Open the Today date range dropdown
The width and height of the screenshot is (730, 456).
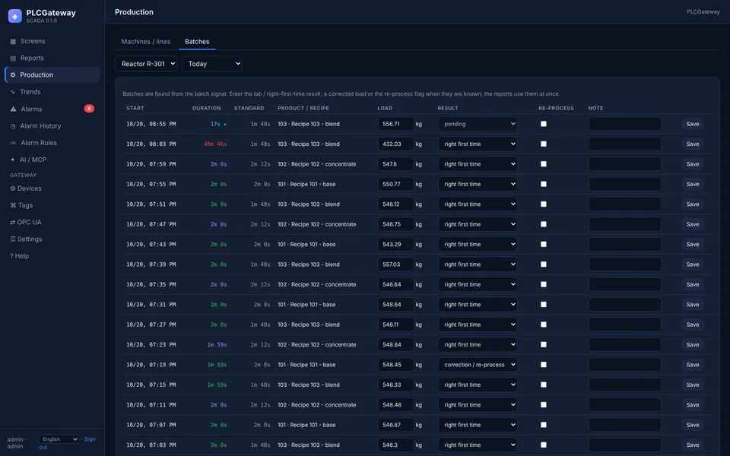click(x=212, y=64)
